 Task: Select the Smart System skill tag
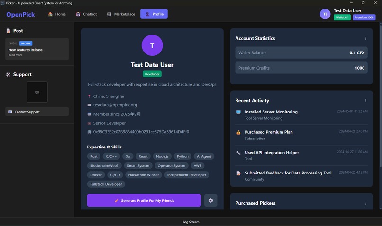pyautogui.click(x=138, y=166)
